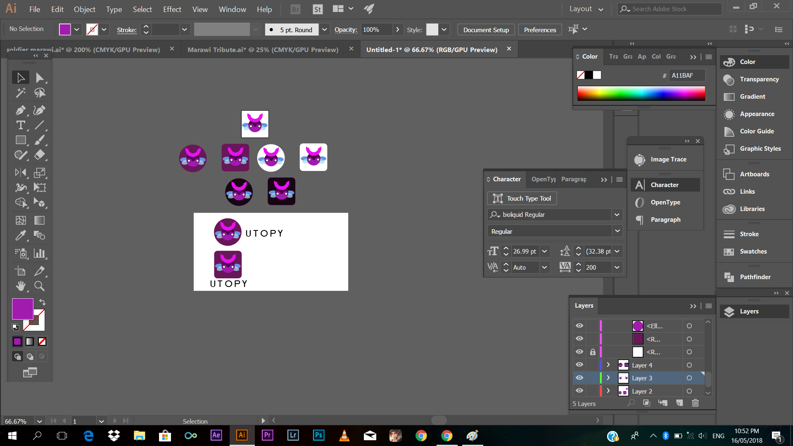Image resolution: width=793 pixels, height=446 pixels.
Task: Open font family dropdown bioliquid Regular
Action: [x=617, y=215]
